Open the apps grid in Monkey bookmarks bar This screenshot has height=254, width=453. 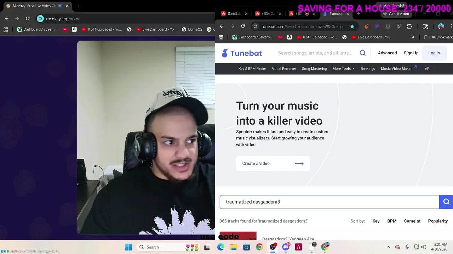(6, 29)
